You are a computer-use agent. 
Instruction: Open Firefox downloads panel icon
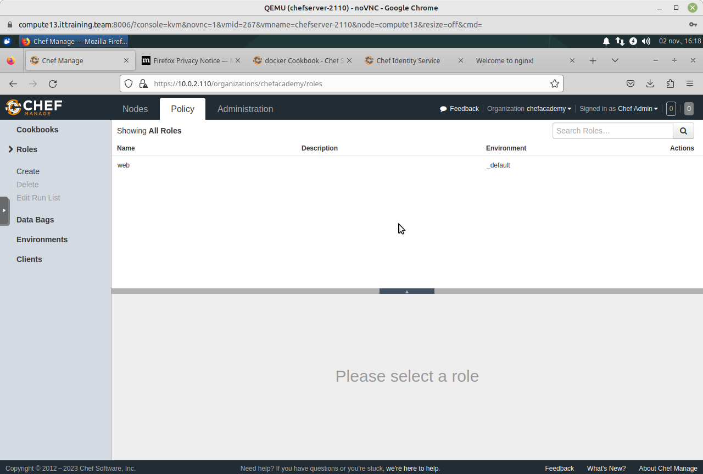tap(650, 83)
